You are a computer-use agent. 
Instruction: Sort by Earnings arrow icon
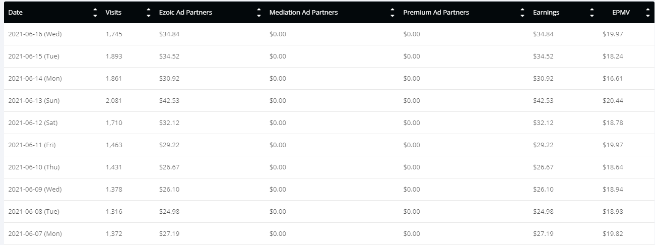pos(592,13)
